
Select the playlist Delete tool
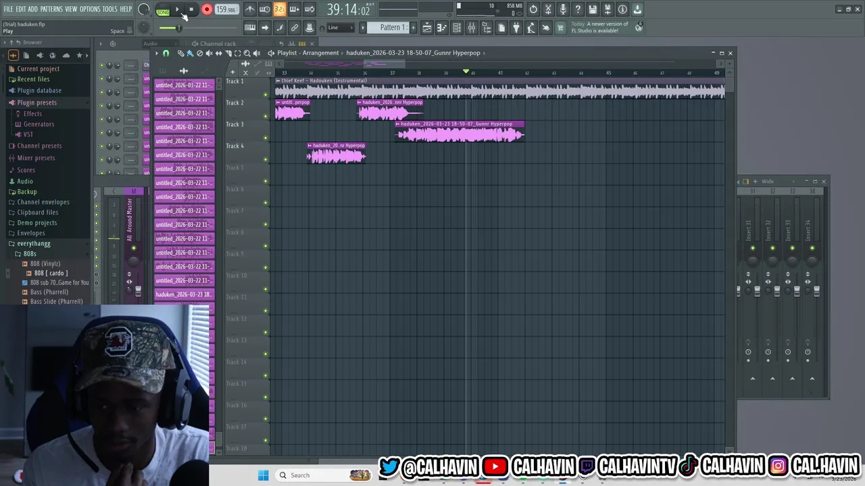pyautogui.click(x=199, y=53)
